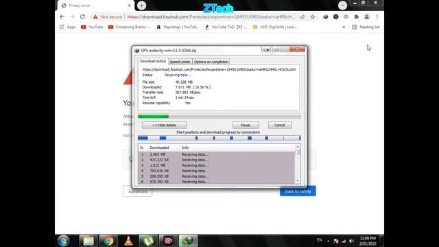Reload the page in Chrome
Image resolution: width=439 pixels, height=247 pixels.
[x=82, y=16]
